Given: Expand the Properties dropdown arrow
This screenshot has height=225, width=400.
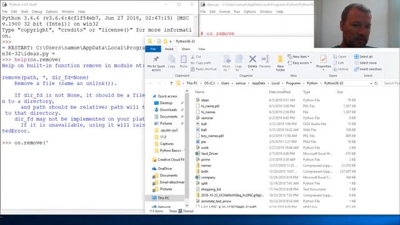Looking at the screenshot, I should (324, 69).
